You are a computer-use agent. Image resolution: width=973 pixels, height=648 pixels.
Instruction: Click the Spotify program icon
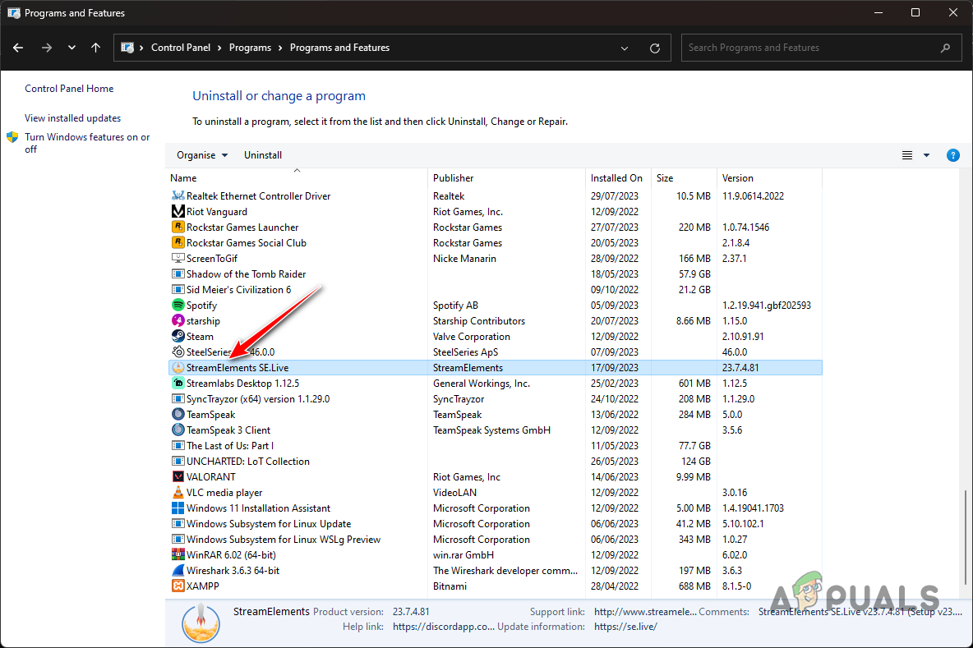pyautogui.click(x=178, y=305)
